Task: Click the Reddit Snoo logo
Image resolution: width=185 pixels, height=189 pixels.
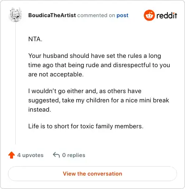Action: click(x=149, y=15)
